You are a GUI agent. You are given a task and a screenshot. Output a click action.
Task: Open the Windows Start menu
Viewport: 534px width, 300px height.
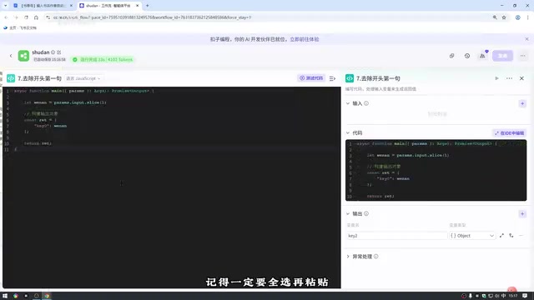click(x=5, y=296)
